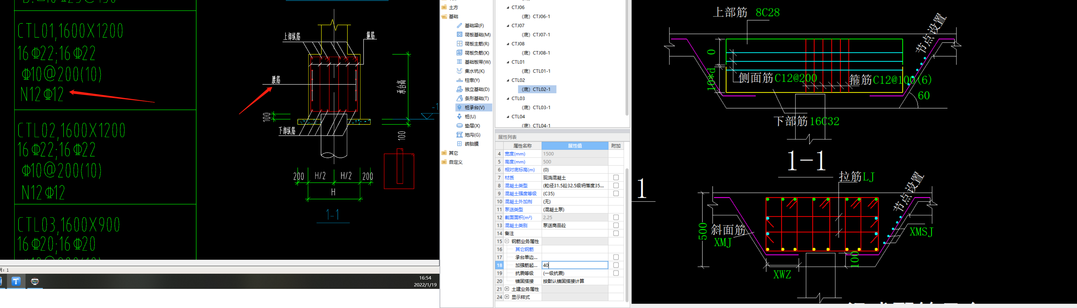Screen dimensions: 1077x308
Task: Click the 泵送类型 property name
Action: [x=514, y=209]
